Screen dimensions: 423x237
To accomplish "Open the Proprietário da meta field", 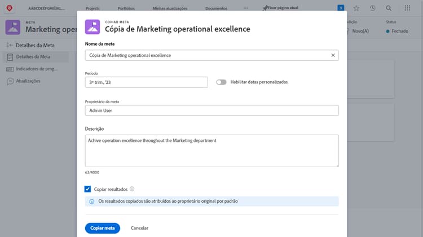I will (211, 110).
